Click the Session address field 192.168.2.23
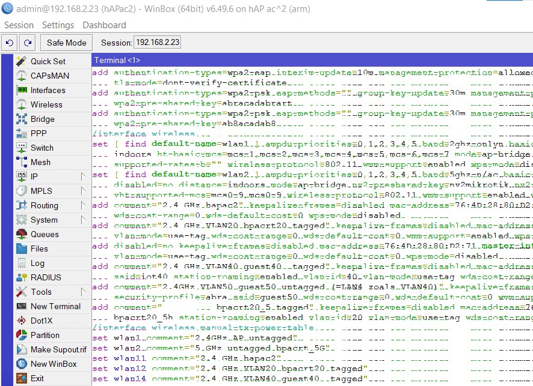The image size is (533, 386). (158, 43)
